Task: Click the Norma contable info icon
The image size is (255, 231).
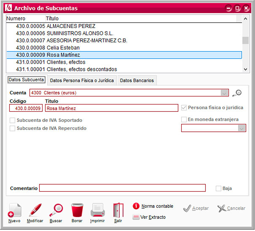Action: click(136, 206)
